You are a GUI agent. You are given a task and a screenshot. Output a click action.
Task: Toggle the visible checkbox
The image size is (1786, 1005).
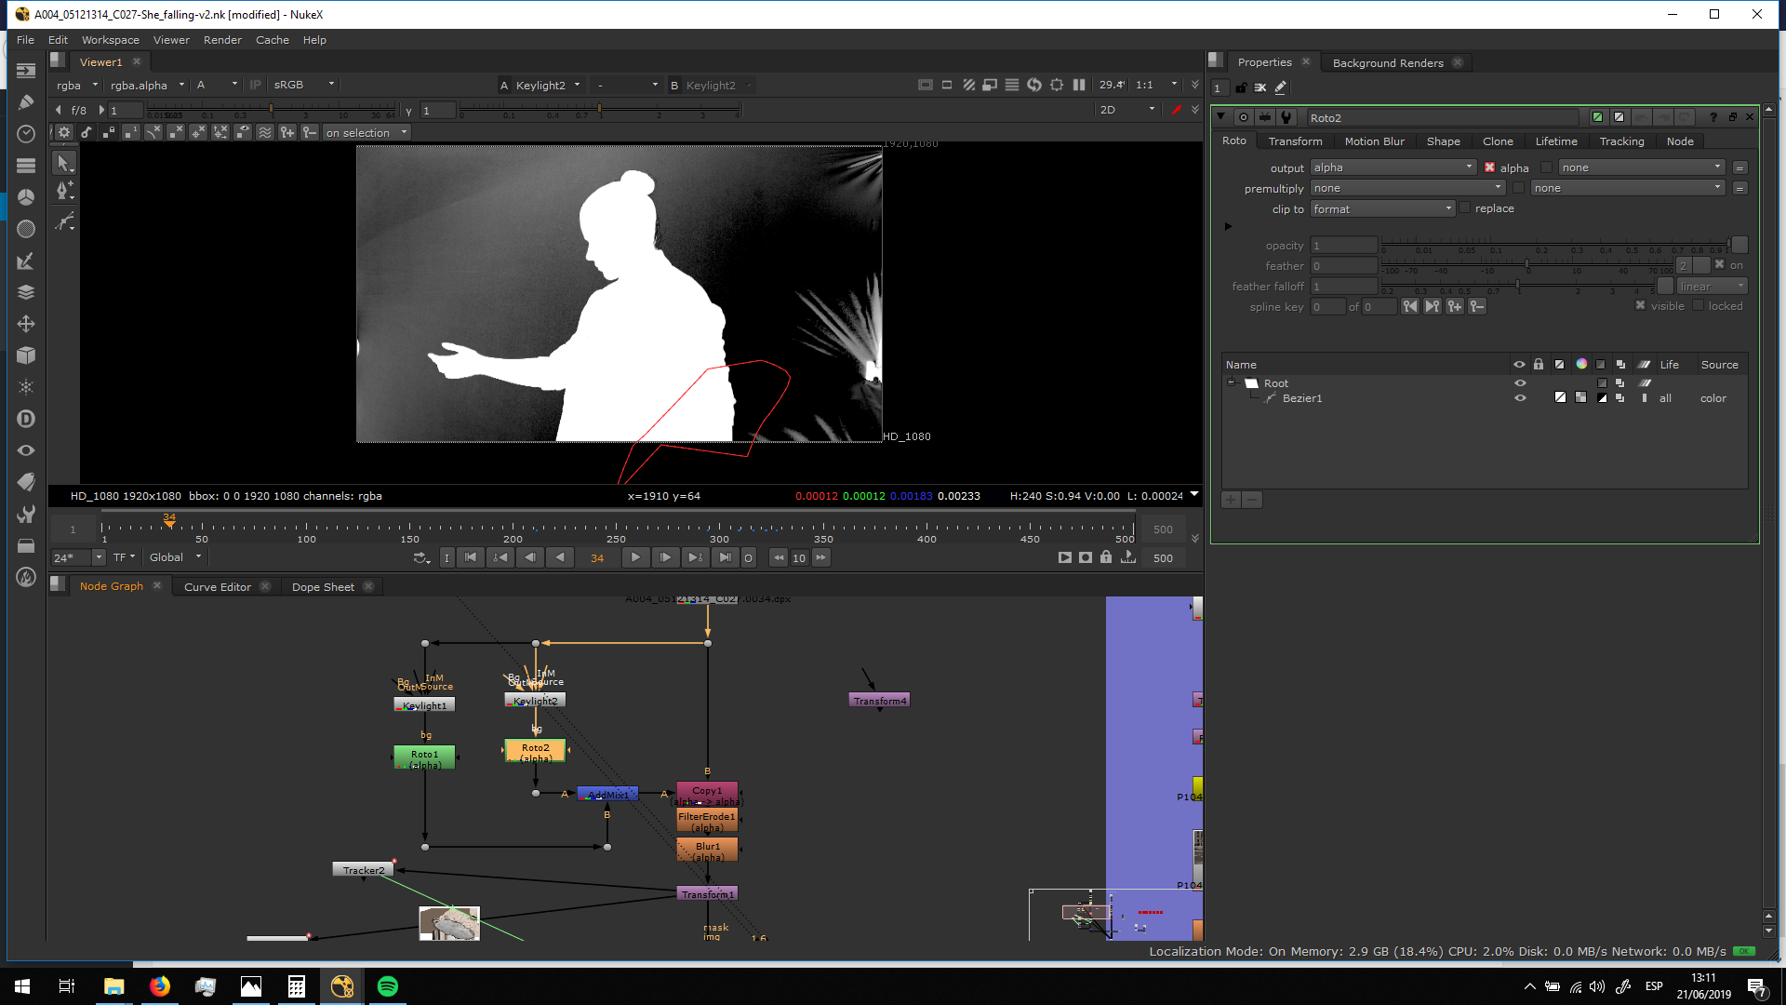tap(1640, 305)
